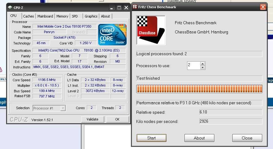The image size is (273, 149).
Task: Start the Fritz chess benchmark
Action: click(152, 138)
